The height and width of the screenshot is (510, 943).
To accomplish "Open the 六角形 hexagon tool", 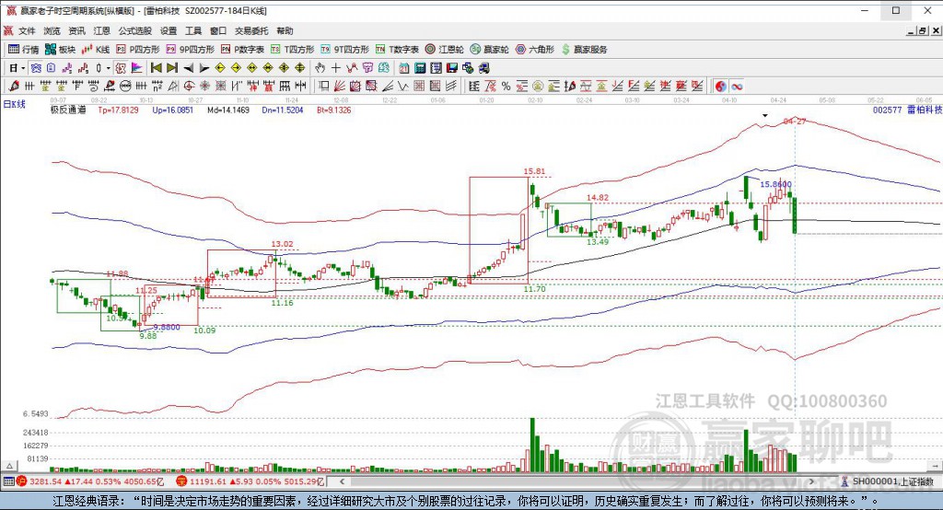I will pyautogui.click(x=535, y=50).
